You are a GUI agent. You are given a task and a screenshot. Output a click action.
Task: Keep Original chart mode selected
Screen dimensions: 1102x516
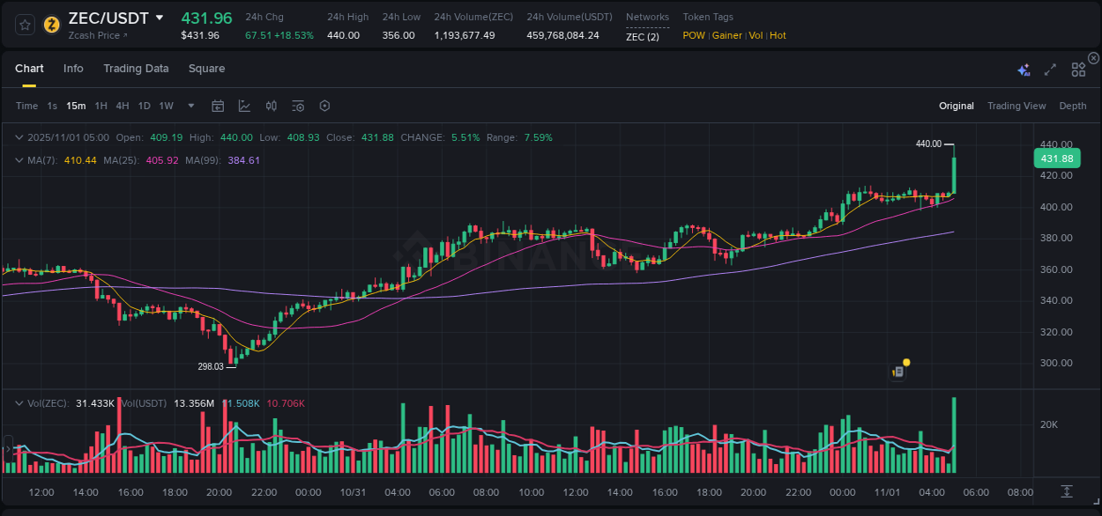(956, 106)
